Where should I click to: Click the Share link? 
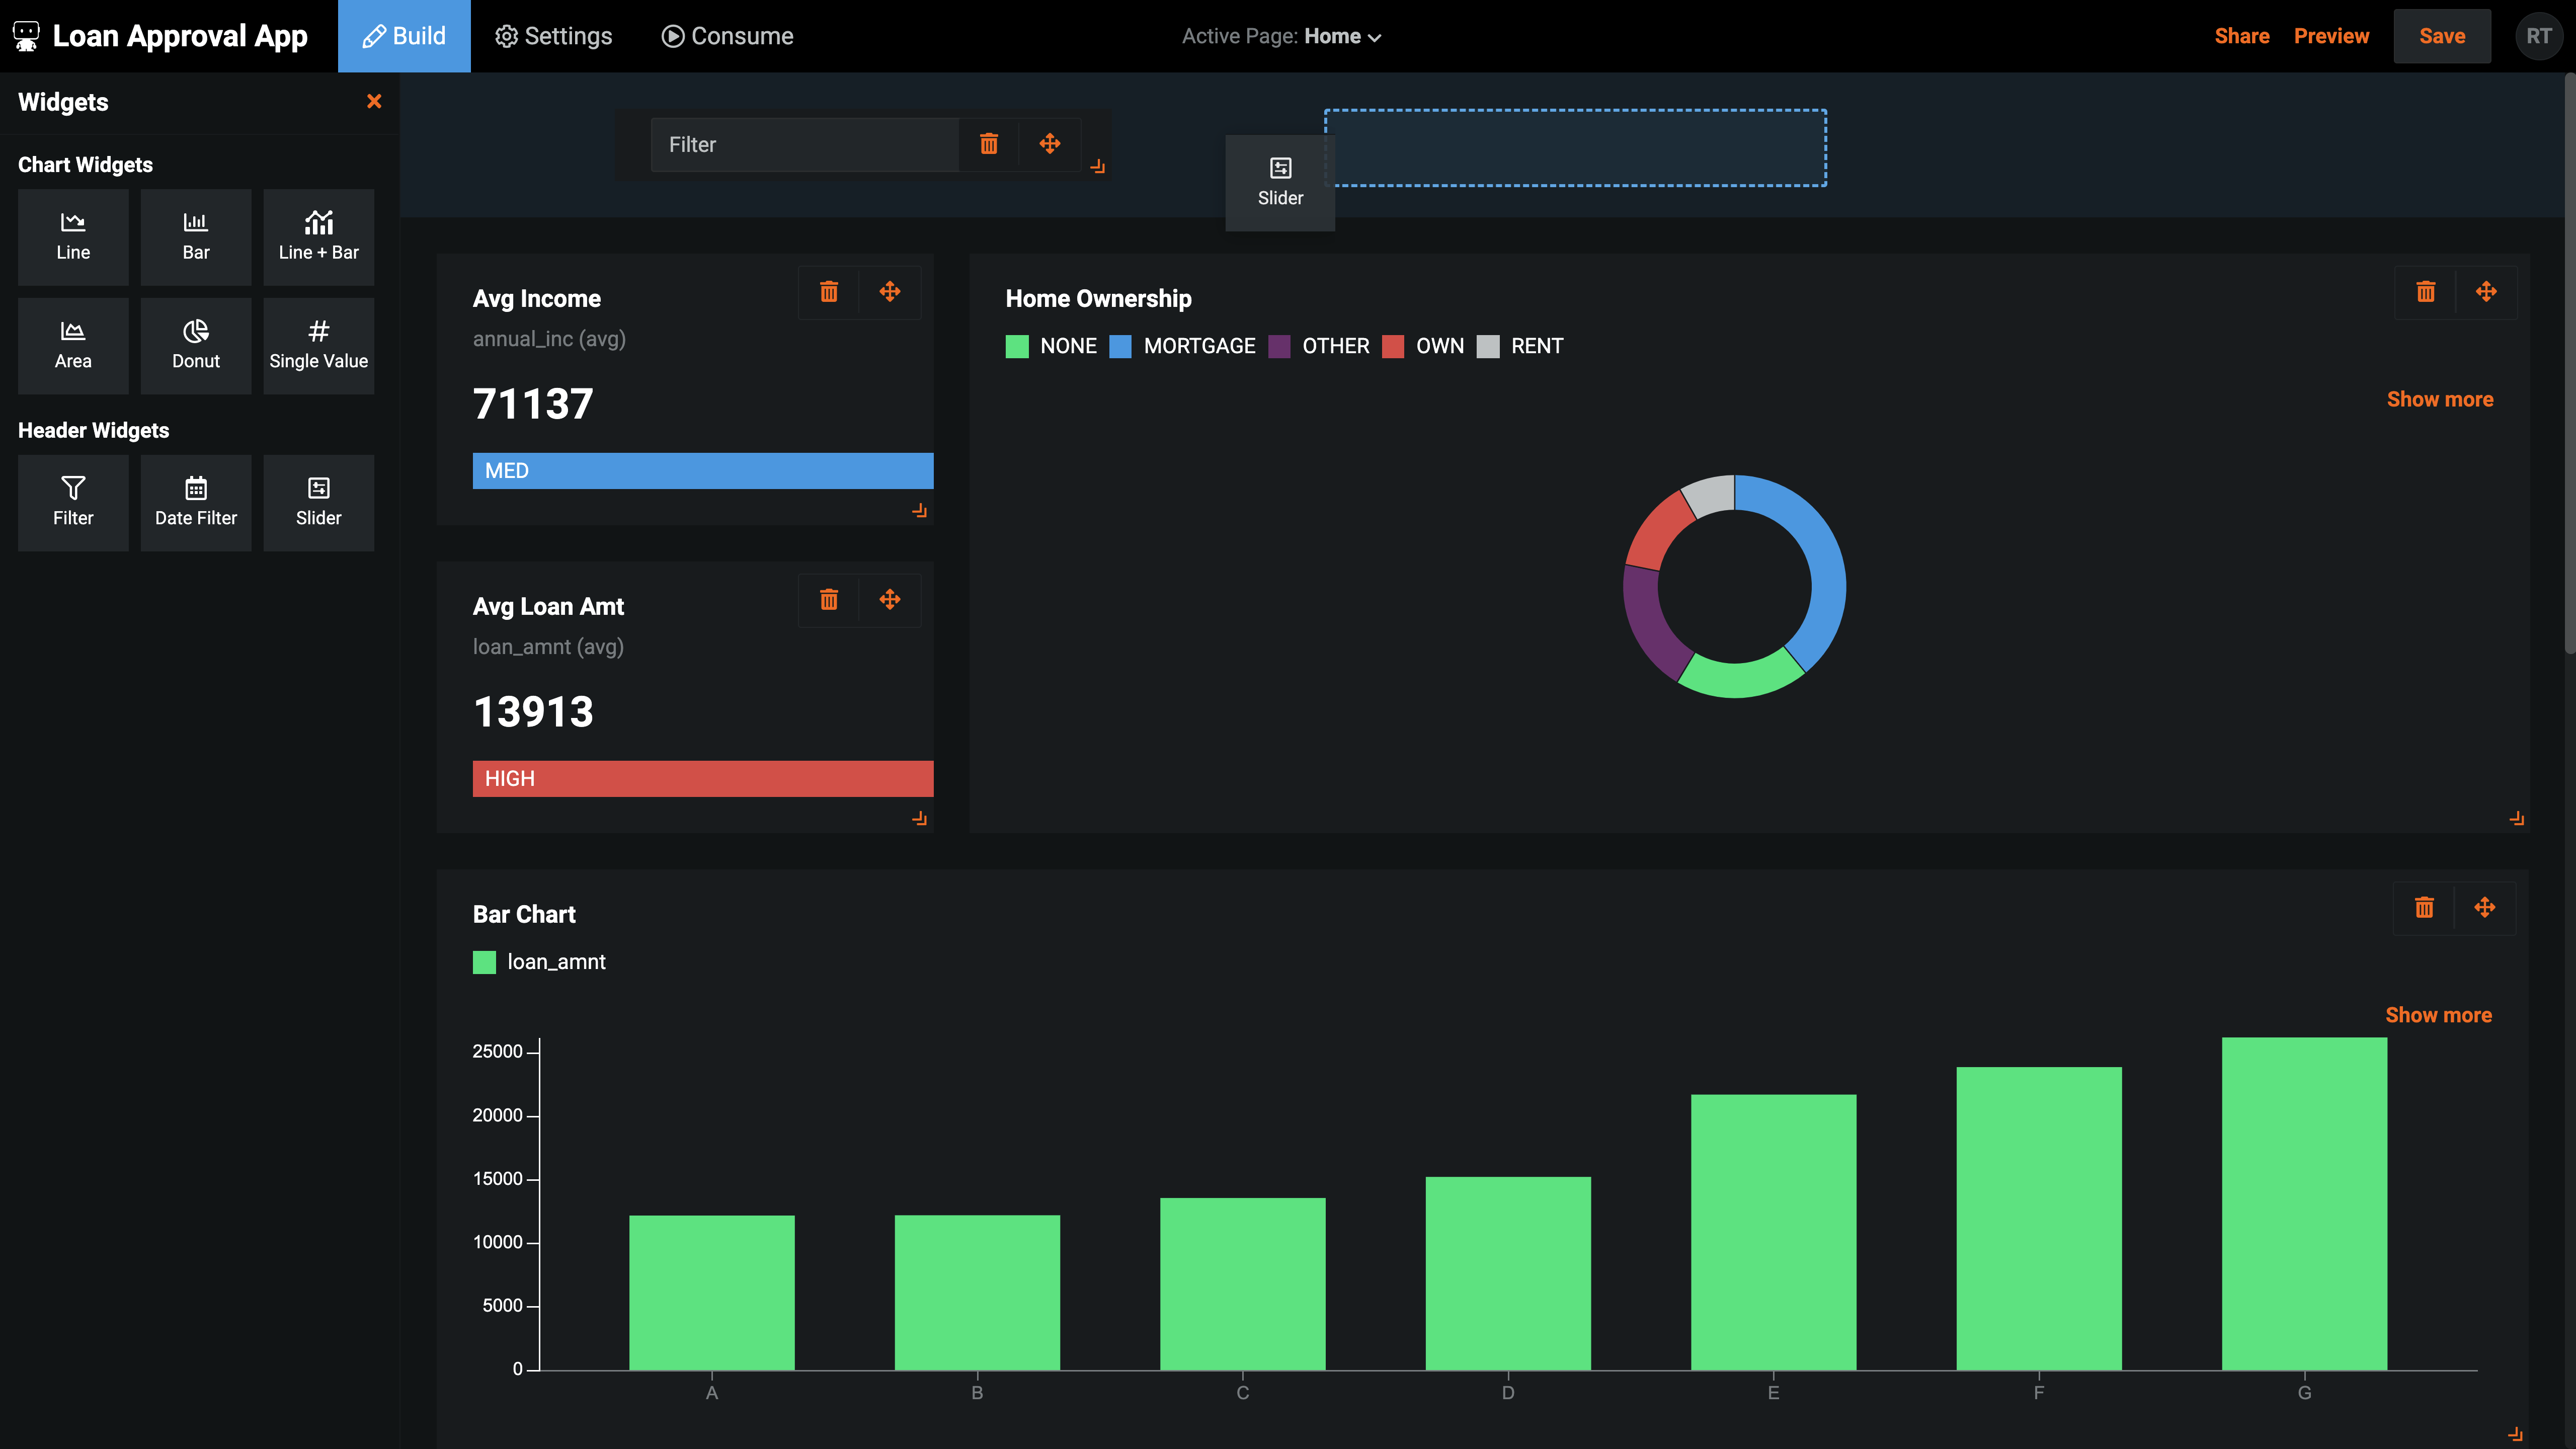click(x=2242, y=36)
